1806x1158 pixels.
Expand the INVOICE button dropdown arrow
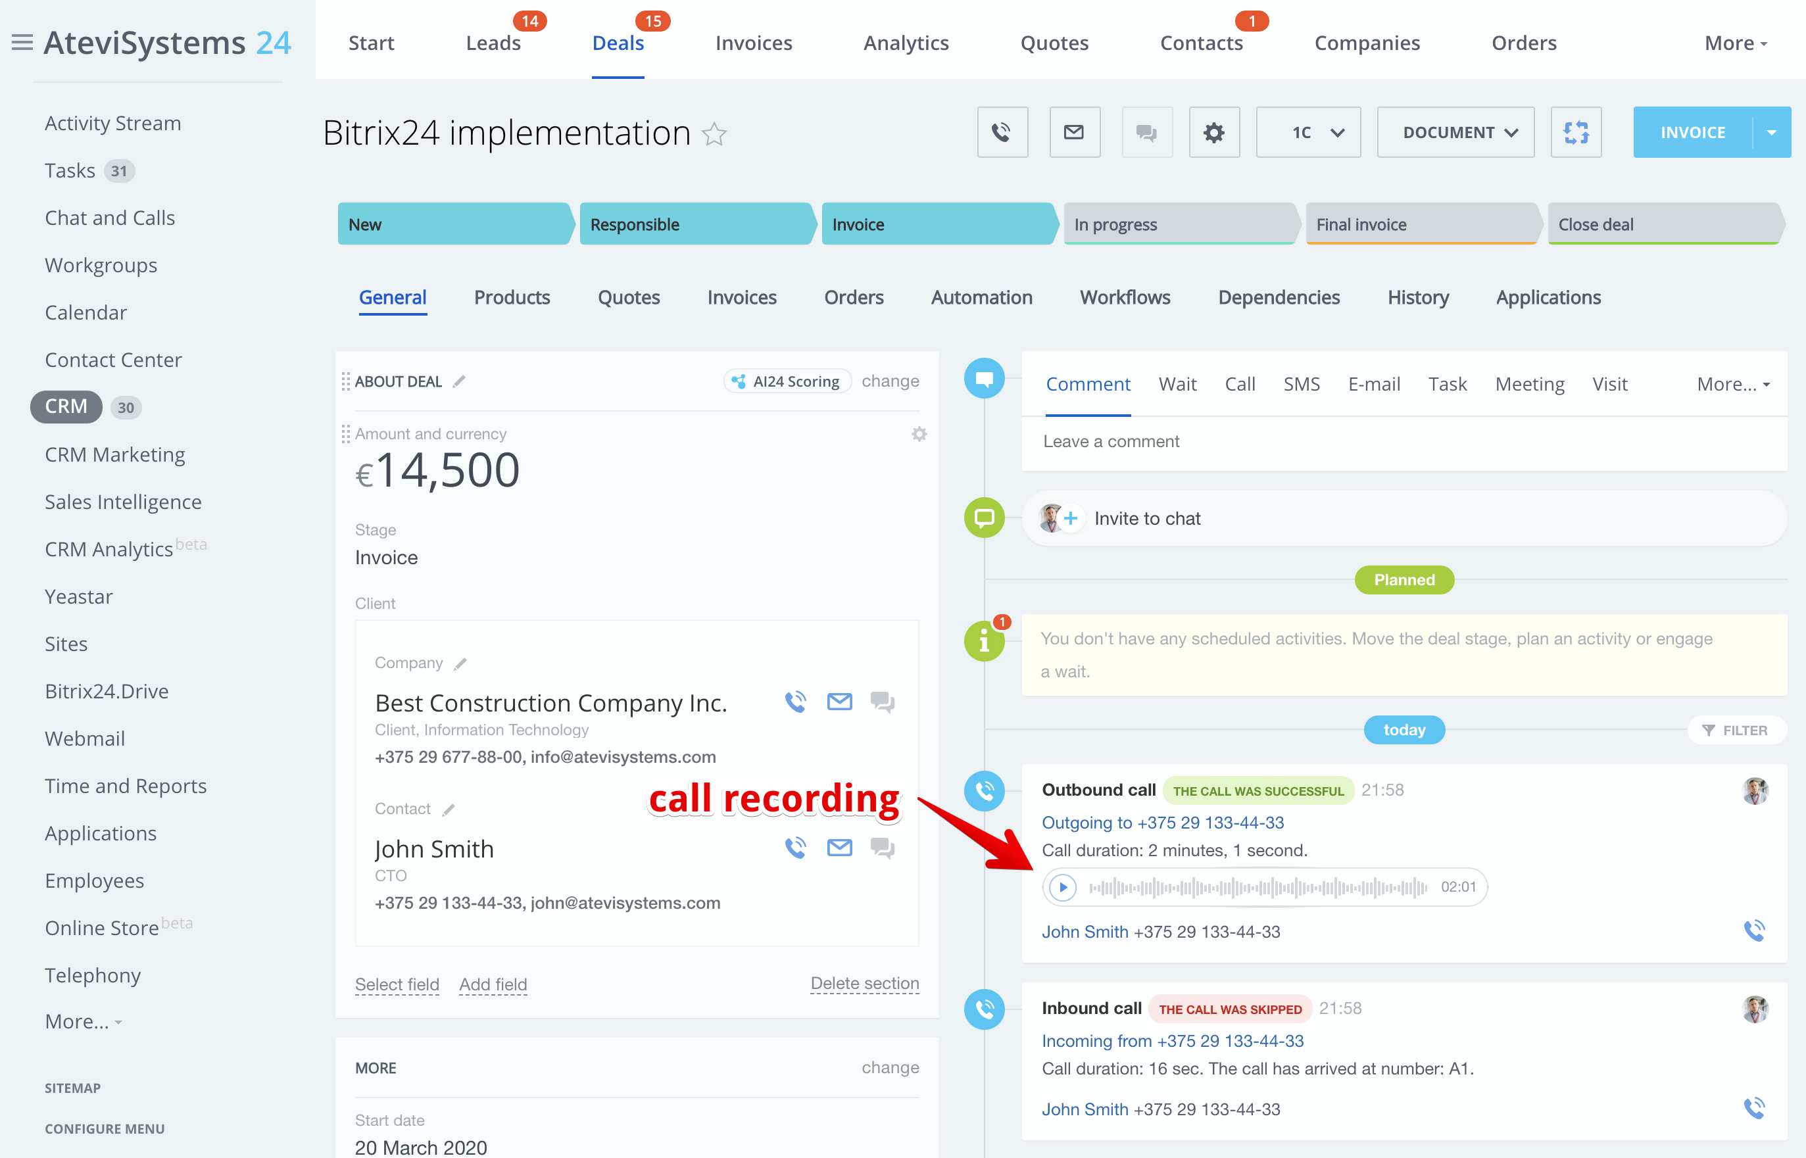1771,132
